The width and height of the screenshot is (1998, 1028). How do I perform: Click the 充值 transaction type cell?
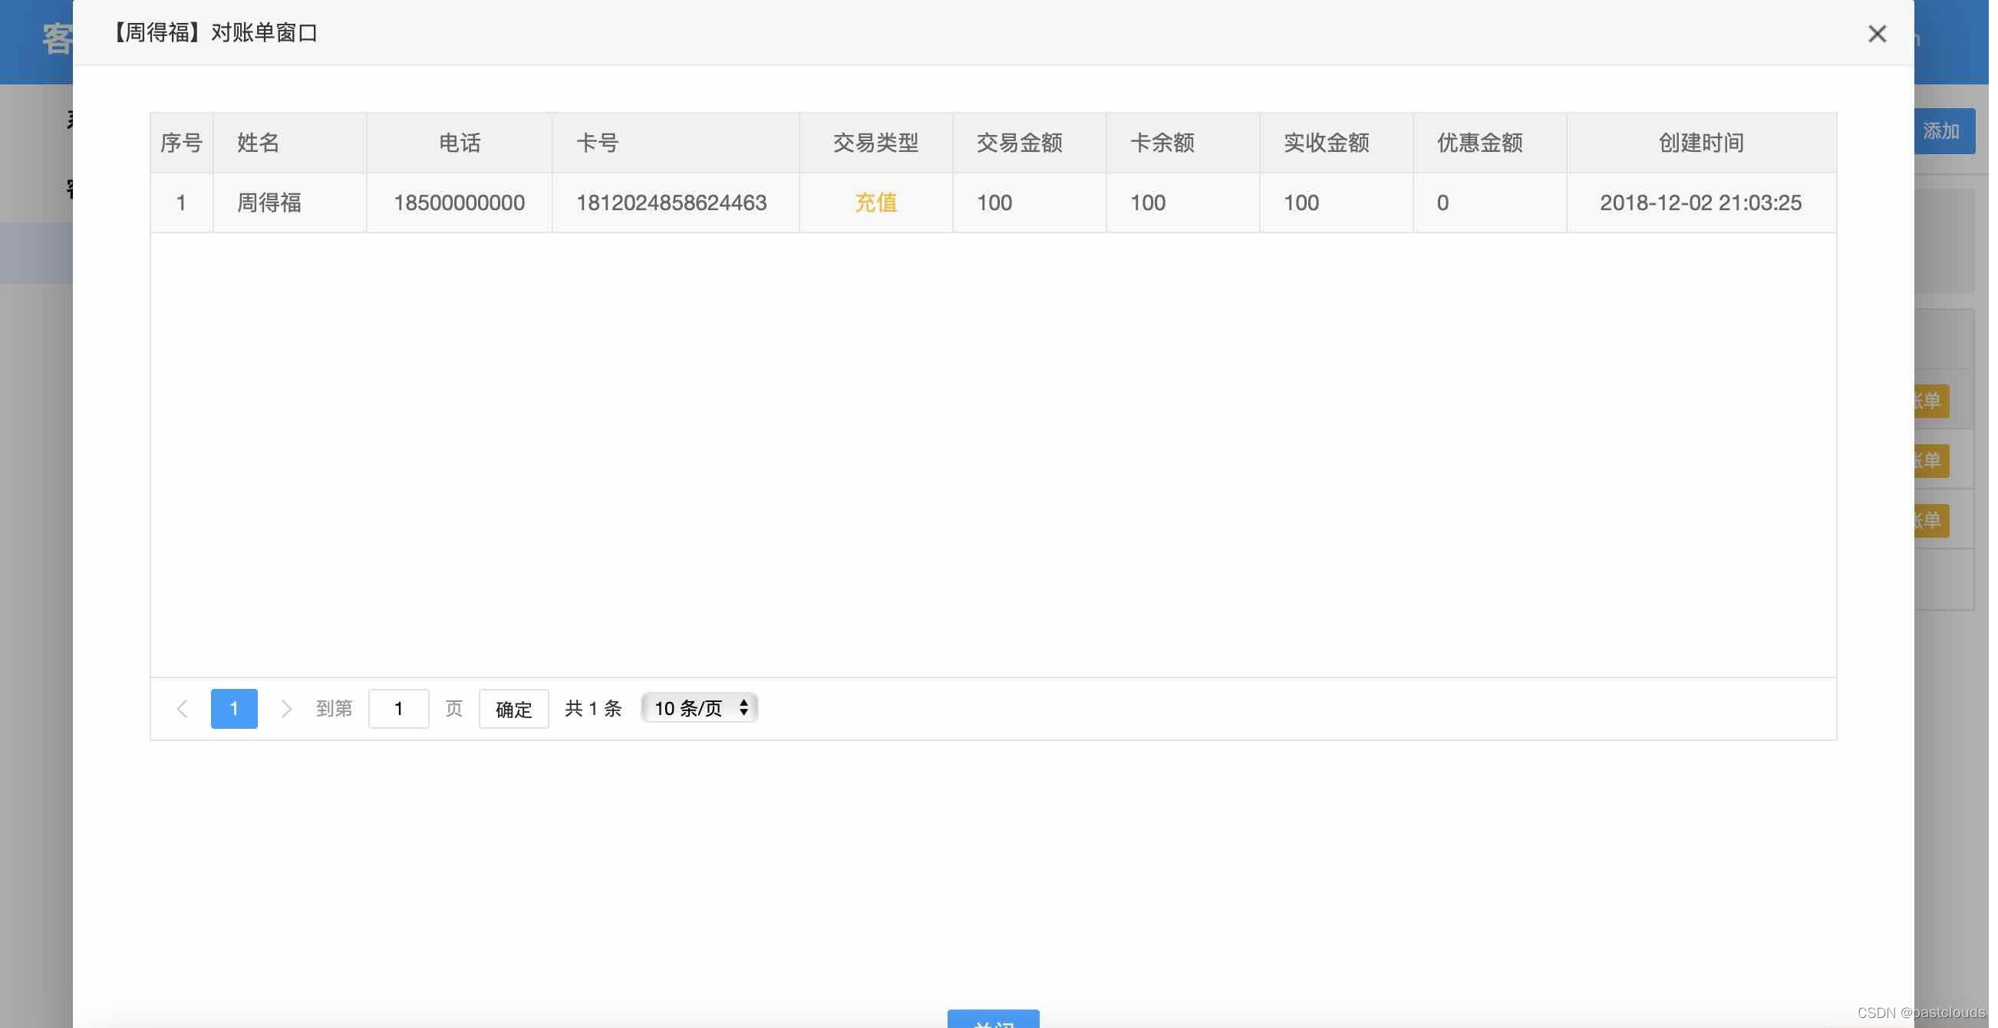coord(875,203)
